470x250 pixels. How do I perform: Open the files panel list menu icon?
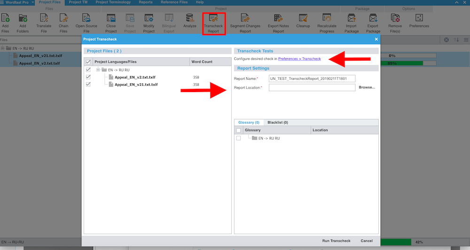click(466, 40)
